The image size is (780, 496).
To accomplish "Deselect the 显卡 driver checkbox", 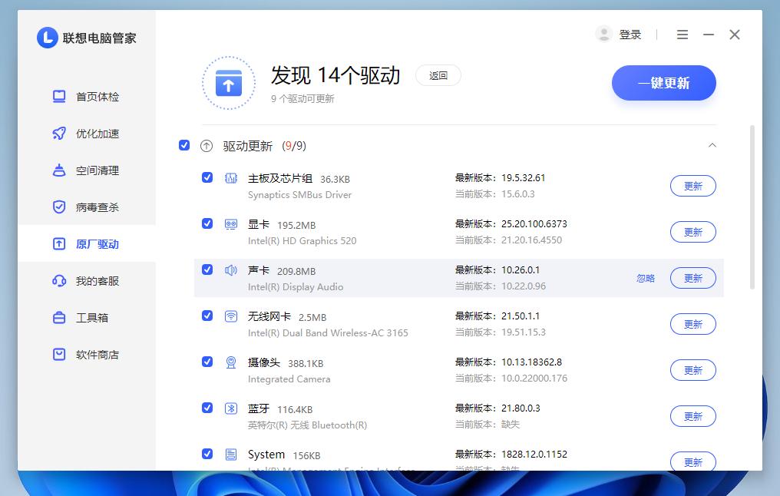I will pyautogui.click(x=207, y=223).
